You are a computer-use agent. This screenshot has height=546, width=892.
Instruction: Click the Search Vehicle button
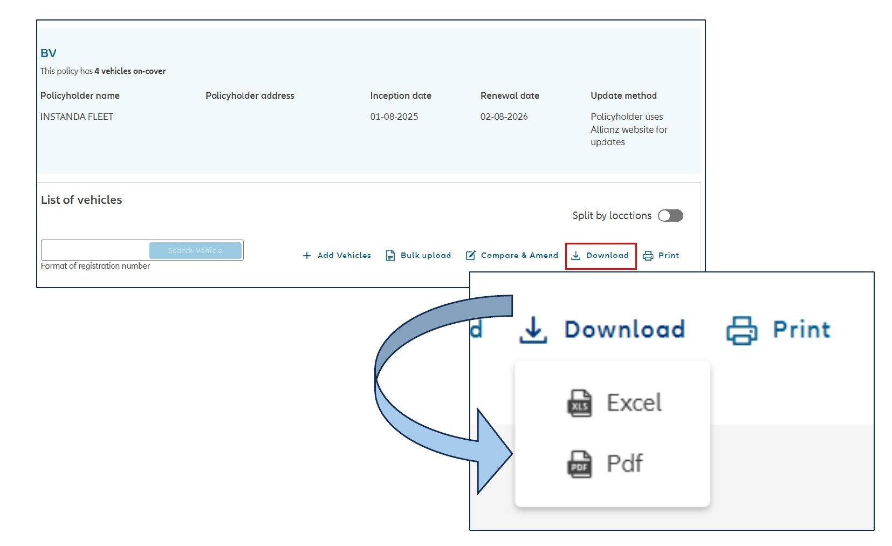click(x=195, y=250)
